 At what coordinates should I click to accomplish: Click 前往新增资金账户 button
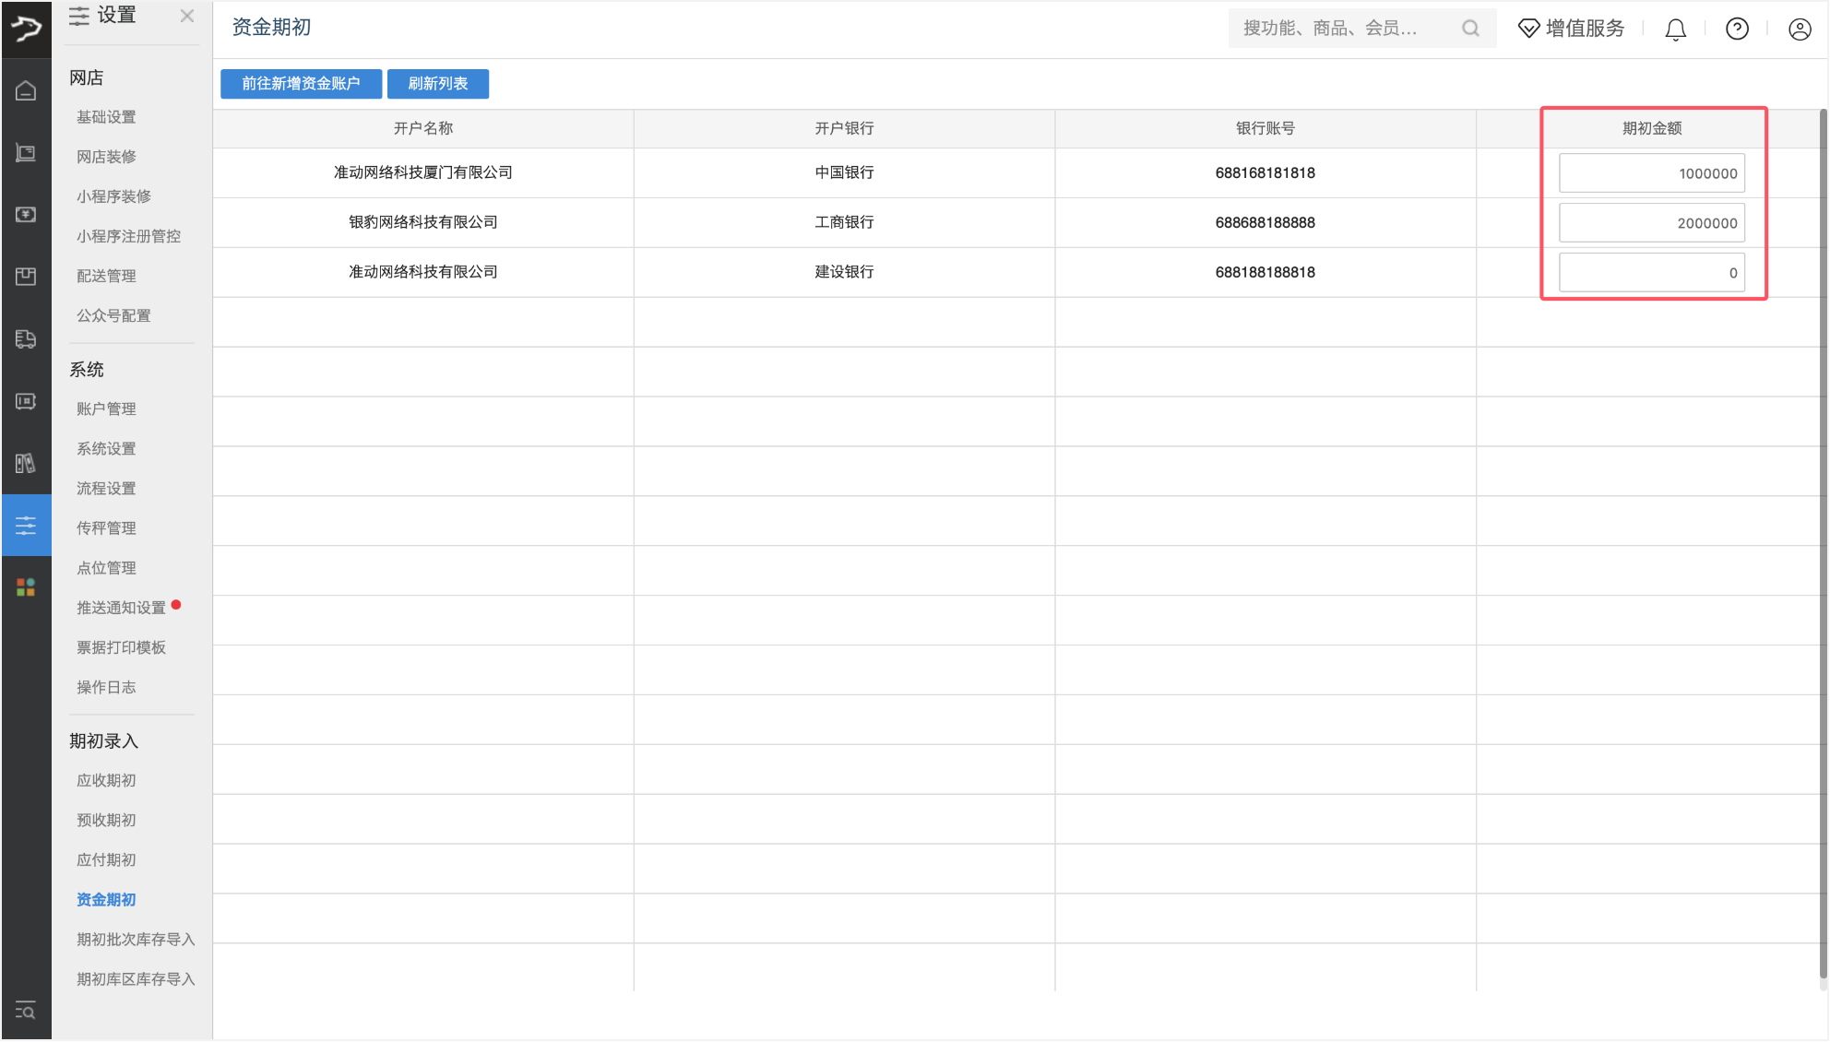(301, 84)
